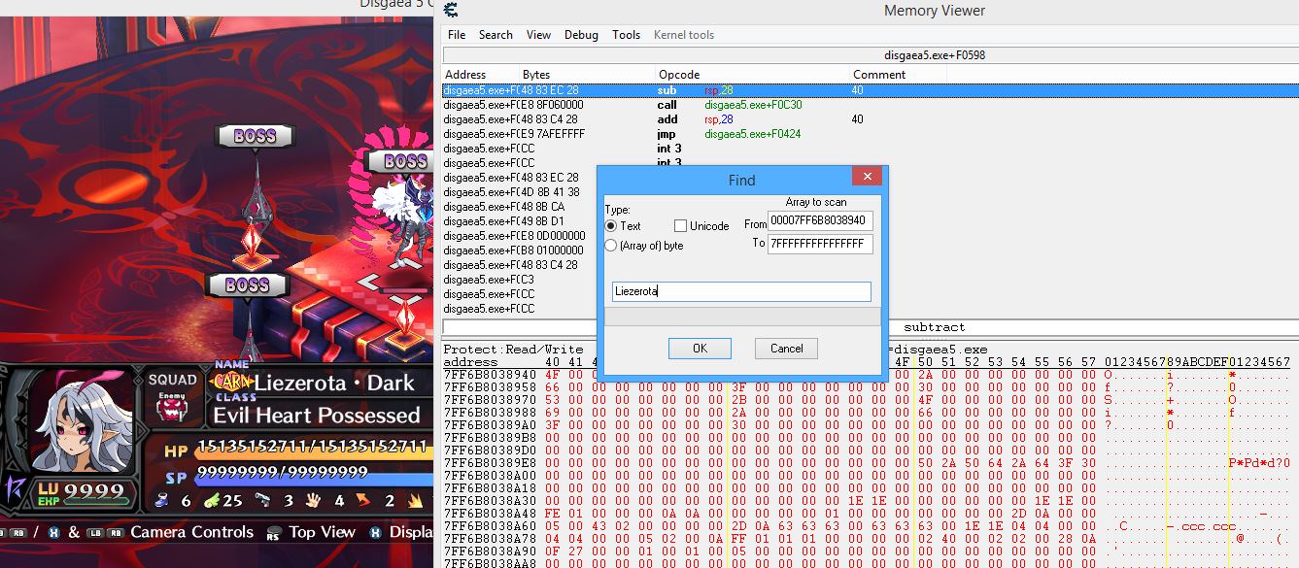
Task: Click the Liezerota · Dark name text
Action: [334, 383]
